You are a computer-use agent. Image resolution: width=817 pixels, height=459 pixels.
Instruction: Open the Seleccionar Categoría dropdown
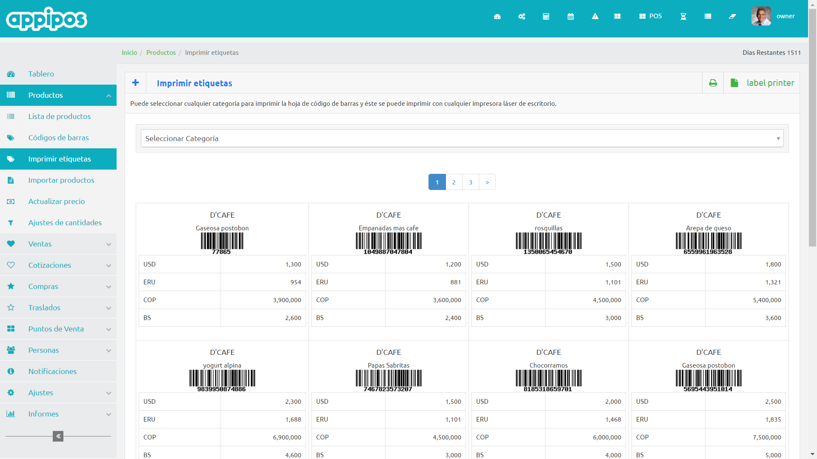point(462,139)
